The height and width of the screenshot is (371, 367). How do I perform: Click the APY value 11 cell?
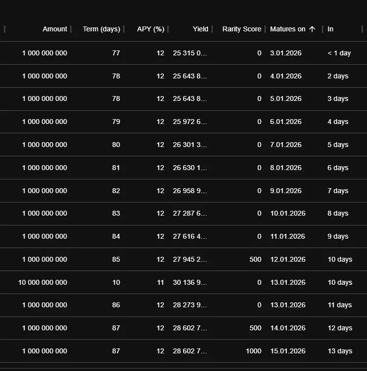click(160, 282)
